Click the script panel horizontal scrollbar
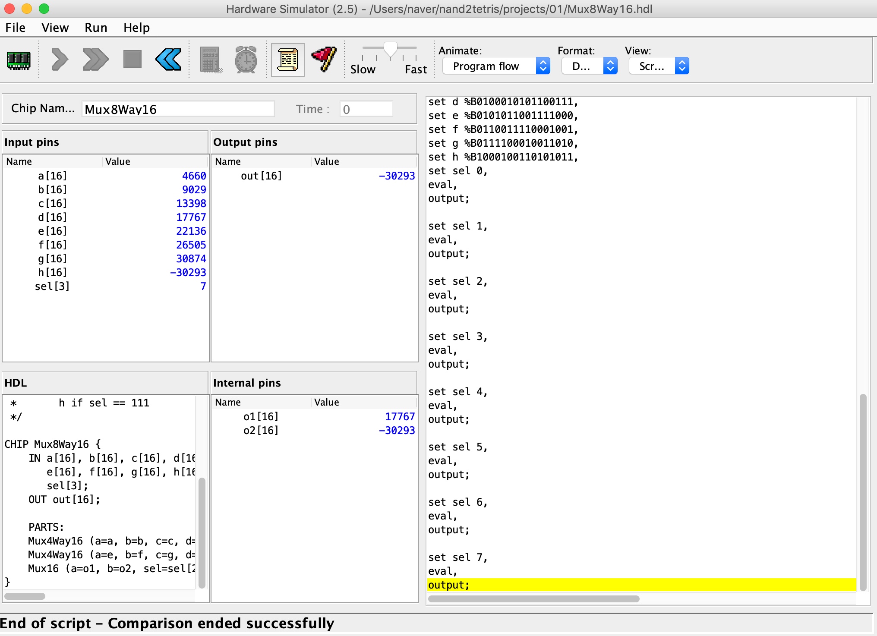 point(534,599)
